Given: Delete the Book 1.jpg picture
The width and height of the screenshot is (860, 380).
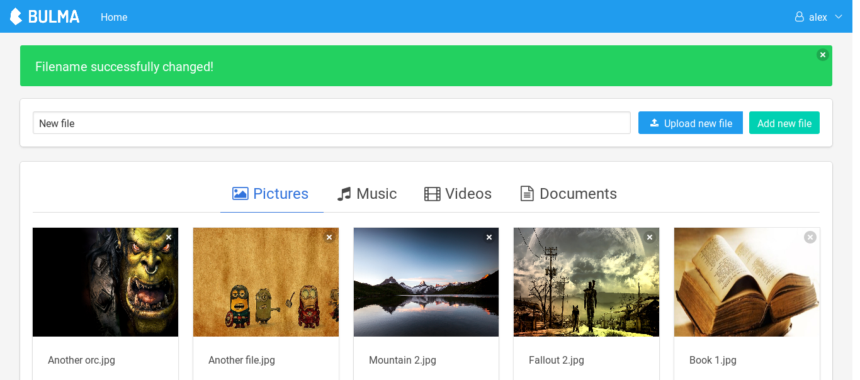Looking at the screenshot, I should [x=810, y=237].
